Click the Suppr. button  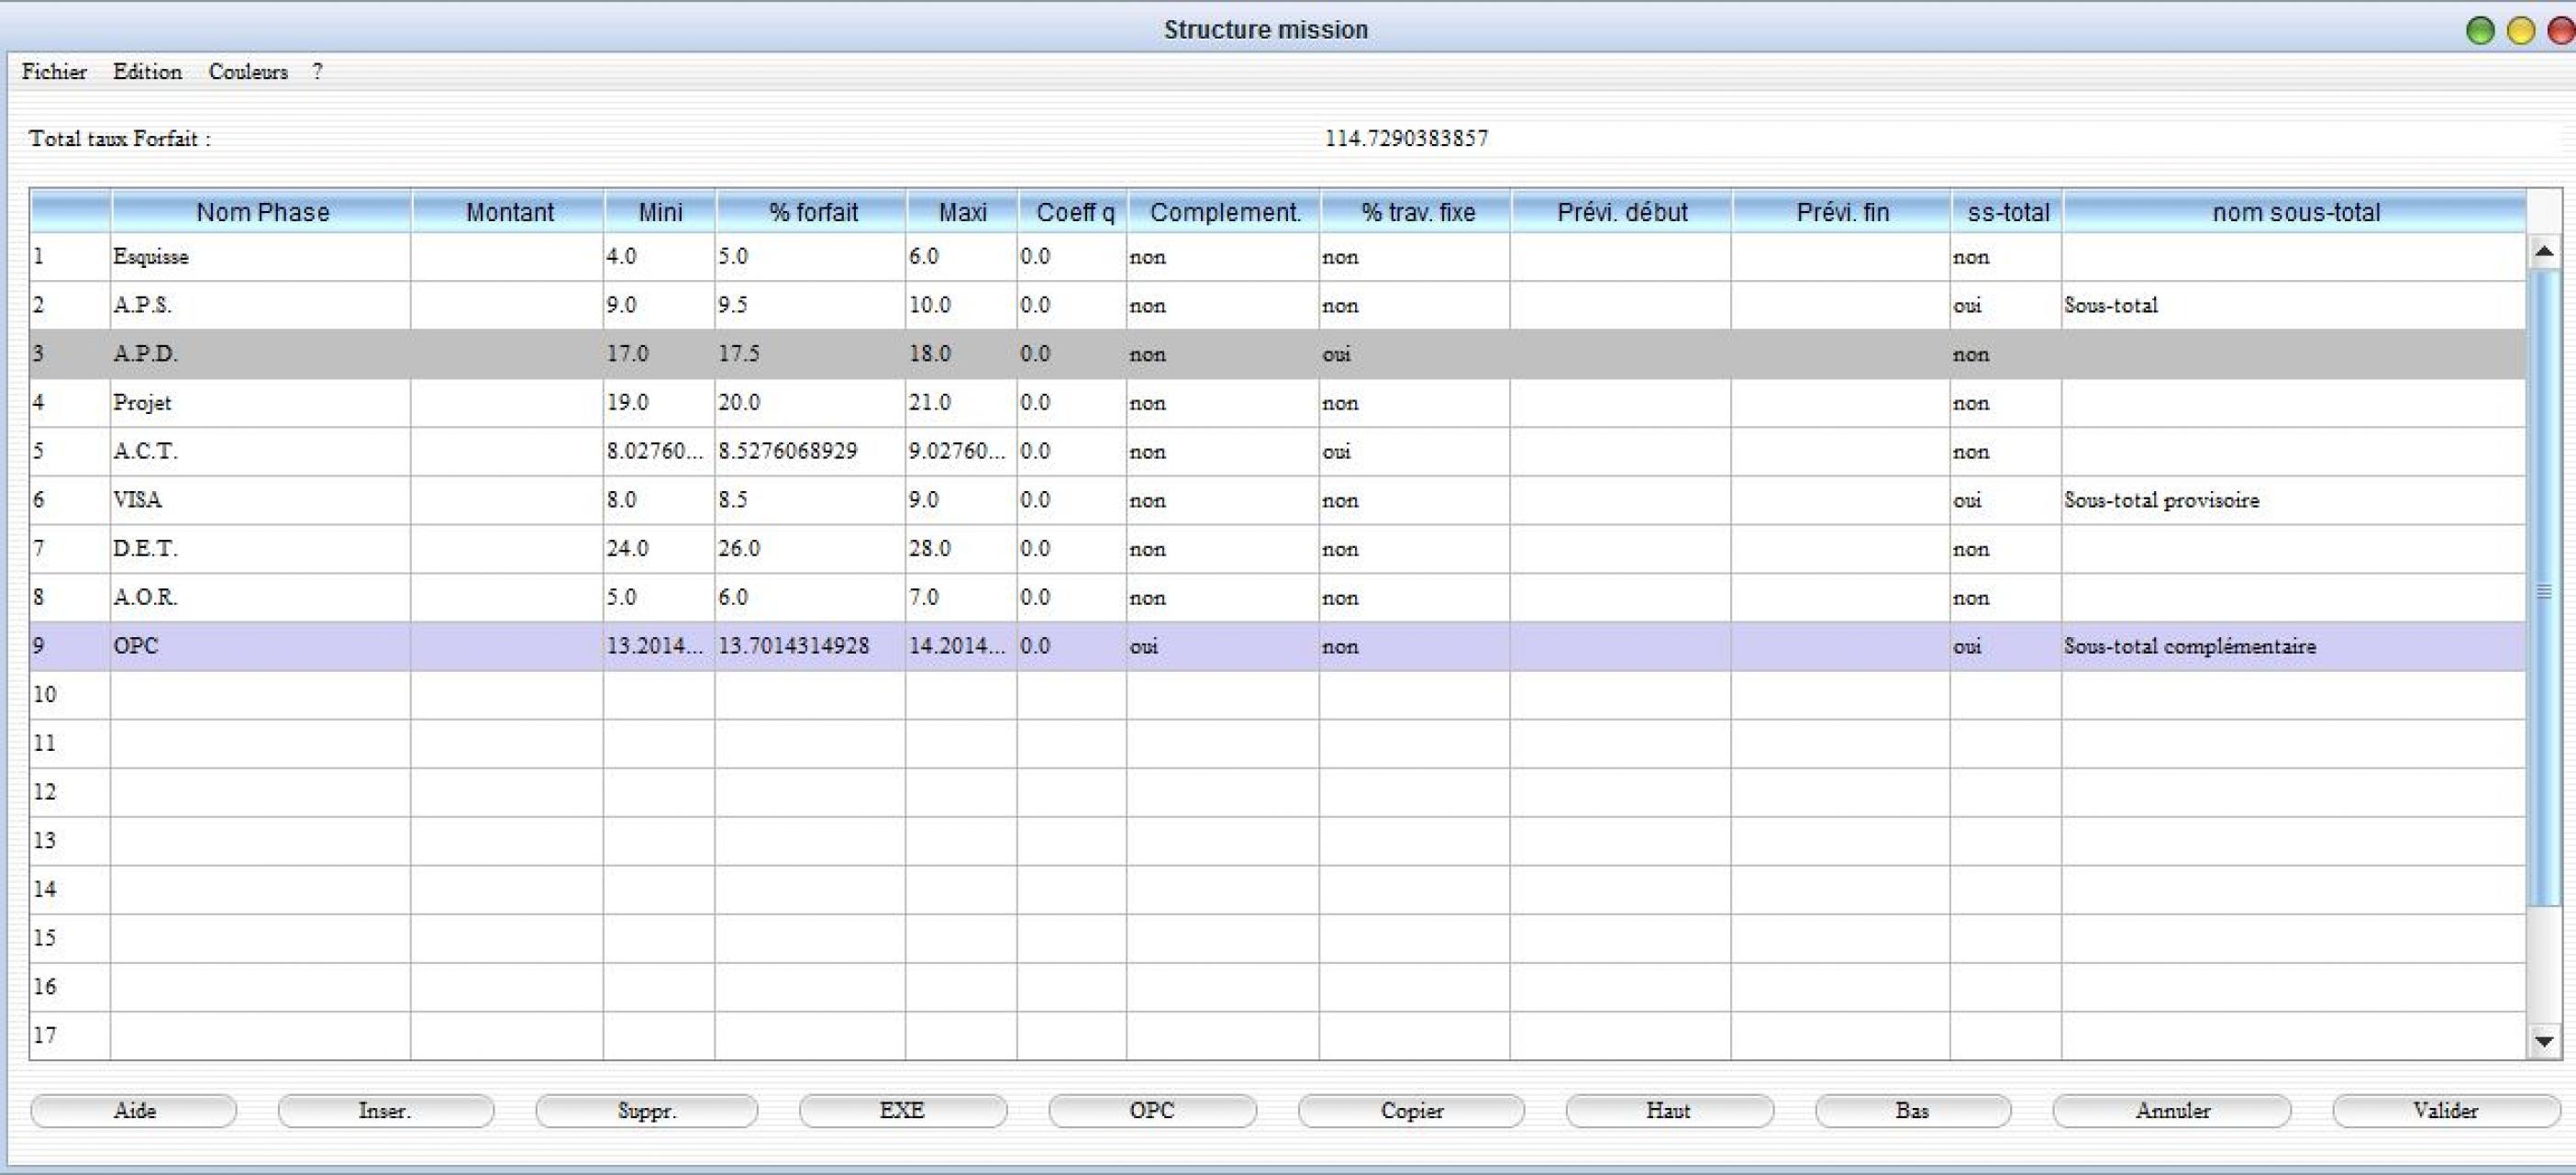click(646, 1110)
